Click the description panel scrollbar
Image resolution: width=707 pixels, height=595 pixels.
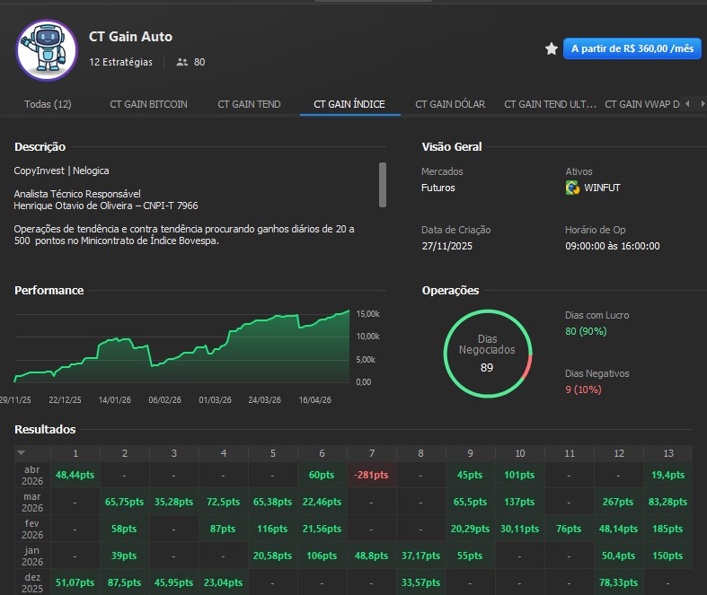383,185
